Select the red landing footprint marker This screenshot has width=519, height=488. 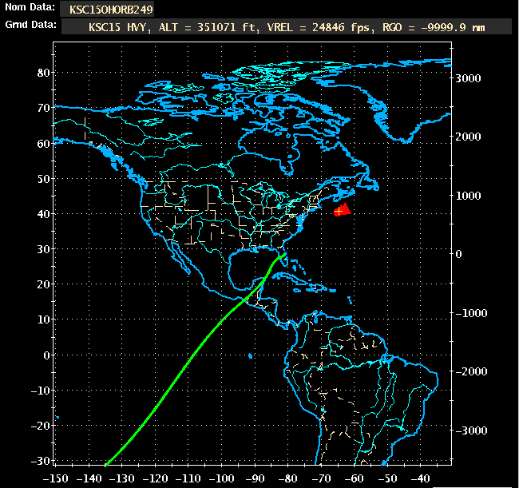click(x=342, y=210)
